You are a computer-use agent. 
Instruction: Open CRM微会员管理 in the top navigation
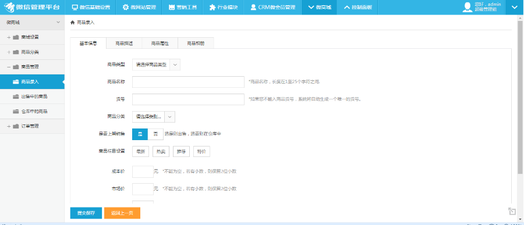pyautogui.click(x=272, y=8)
